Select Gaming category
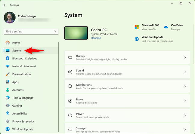This screenshot has width=195, height=134. pyautogui.click(x=31, y=105)
